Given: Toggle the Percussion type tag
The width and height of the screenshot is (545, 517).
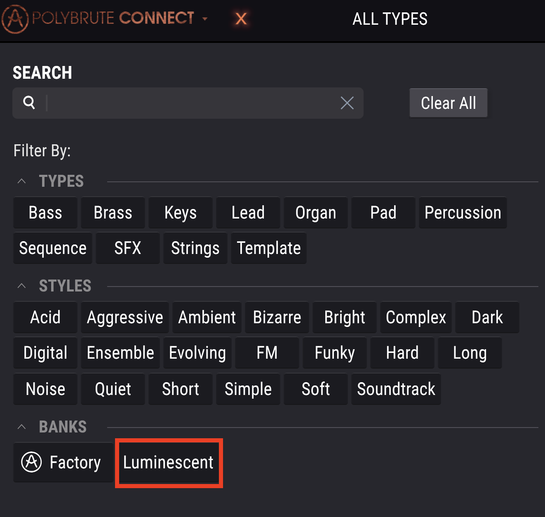Looking at the screenshot, I should 463,213.
